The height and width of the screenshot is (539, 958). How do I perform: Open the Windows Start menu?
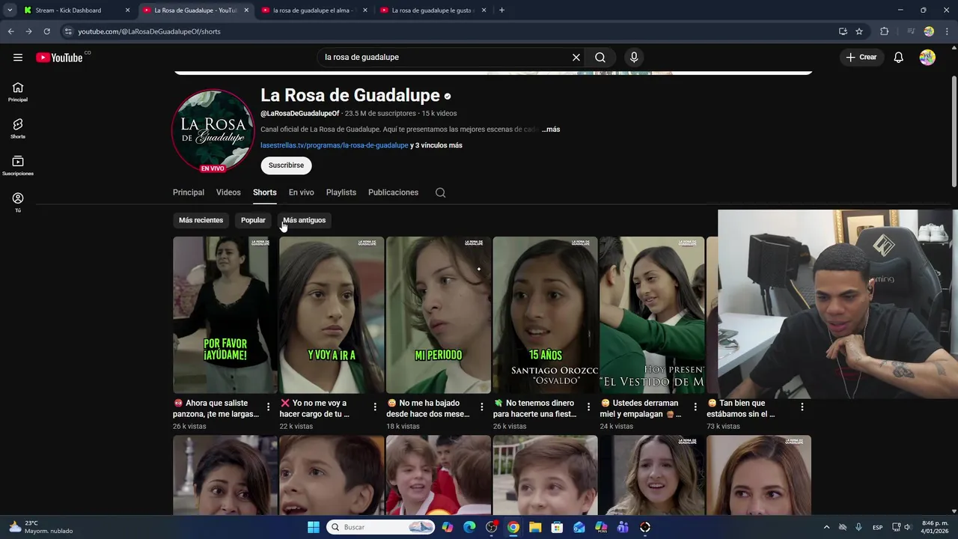pyautogui.click(x=314, y=527)
